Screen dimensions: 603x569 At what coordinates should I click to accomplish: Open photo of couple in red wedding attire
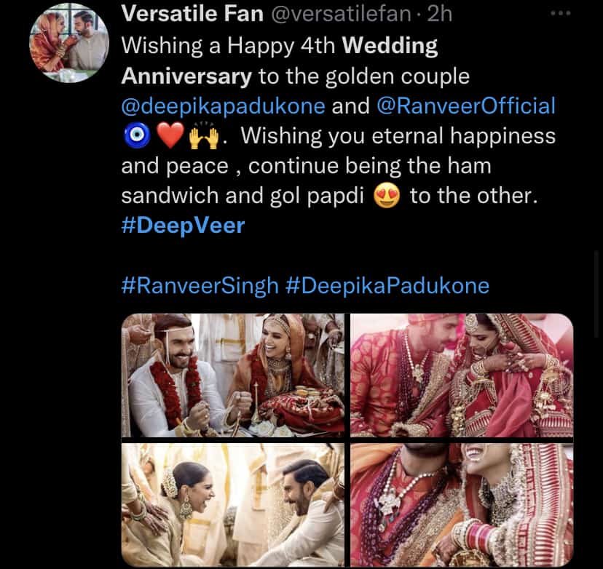pyautogui.click(x=462, y=375)
